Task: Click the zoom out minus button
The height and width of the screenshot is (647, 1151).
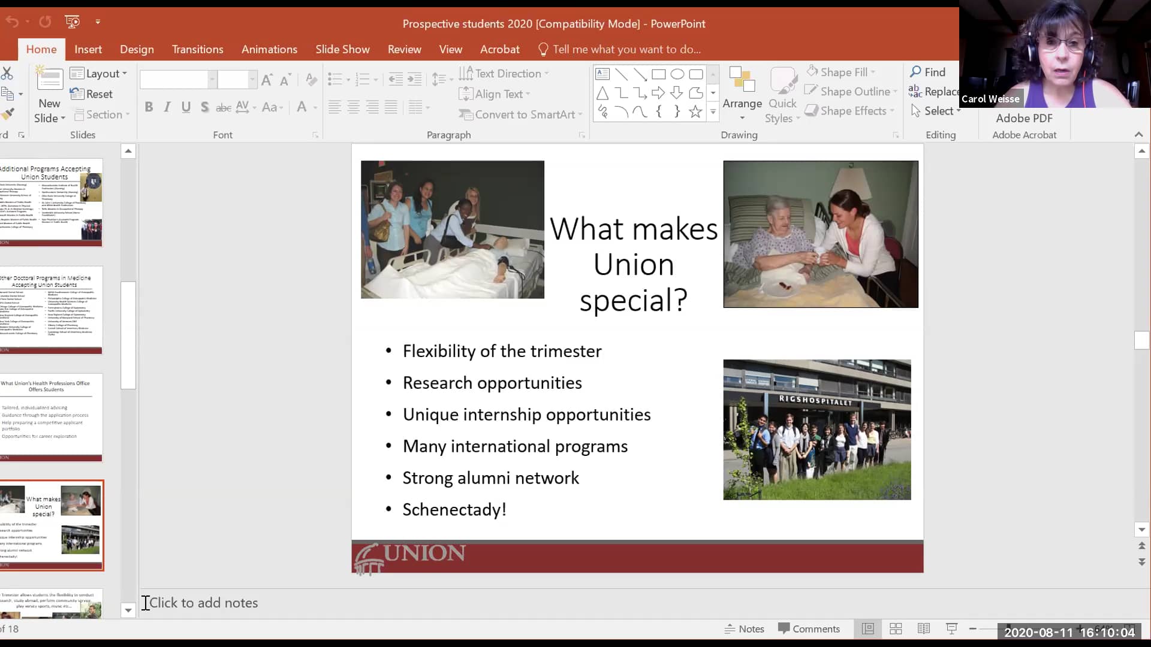Action: pos(972,628)
